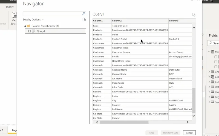The height and width of the screenshot is (136, 219).
Task: Expand the Col Stats table in Fields pane
Action: [209, 77]
